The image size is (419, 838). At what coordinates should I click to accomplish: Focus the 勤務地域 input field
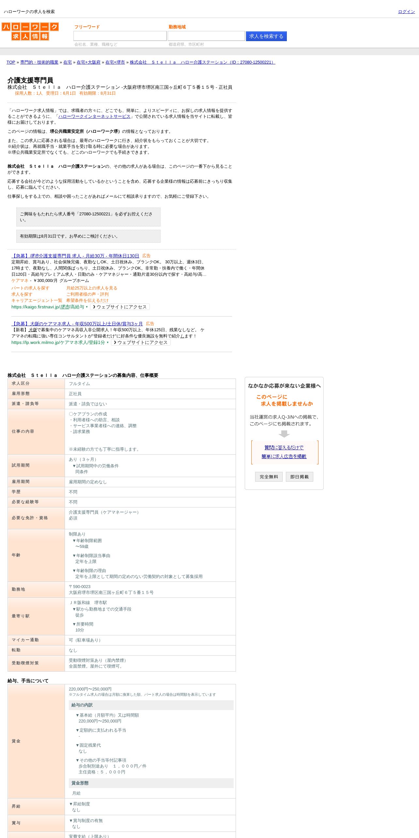206,36
